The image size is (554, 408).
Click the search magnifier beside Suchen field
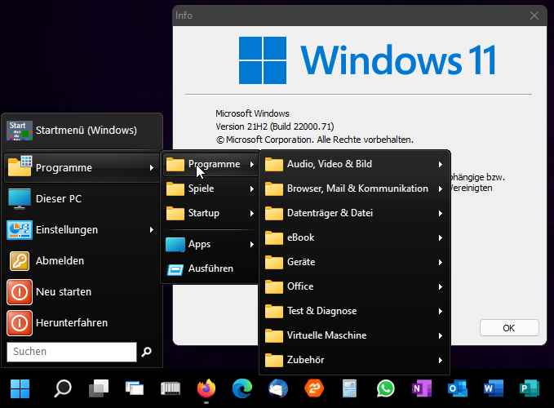point(147,352)
